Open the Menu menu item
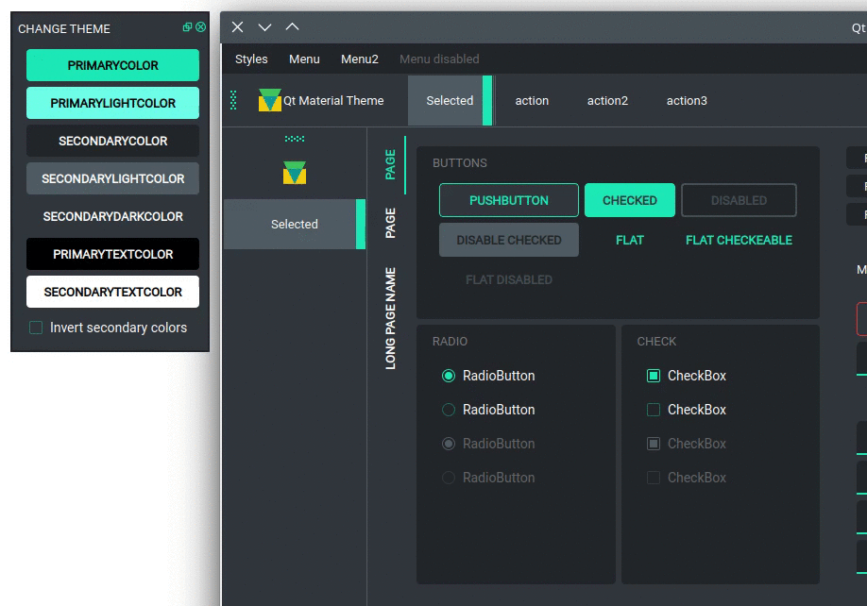This screenshot has width=867, height=606. click(304, 59)
